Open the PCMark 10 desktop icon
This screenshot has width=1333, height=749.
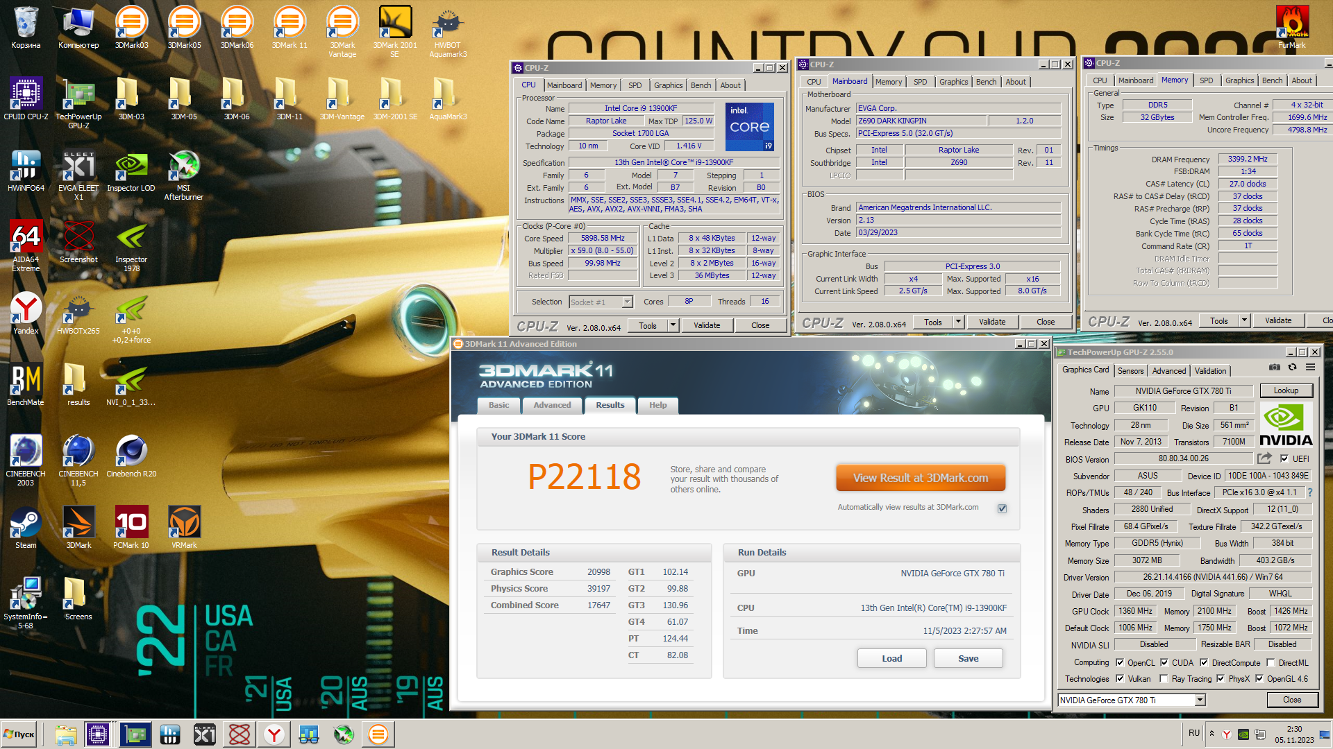(131, 528)
